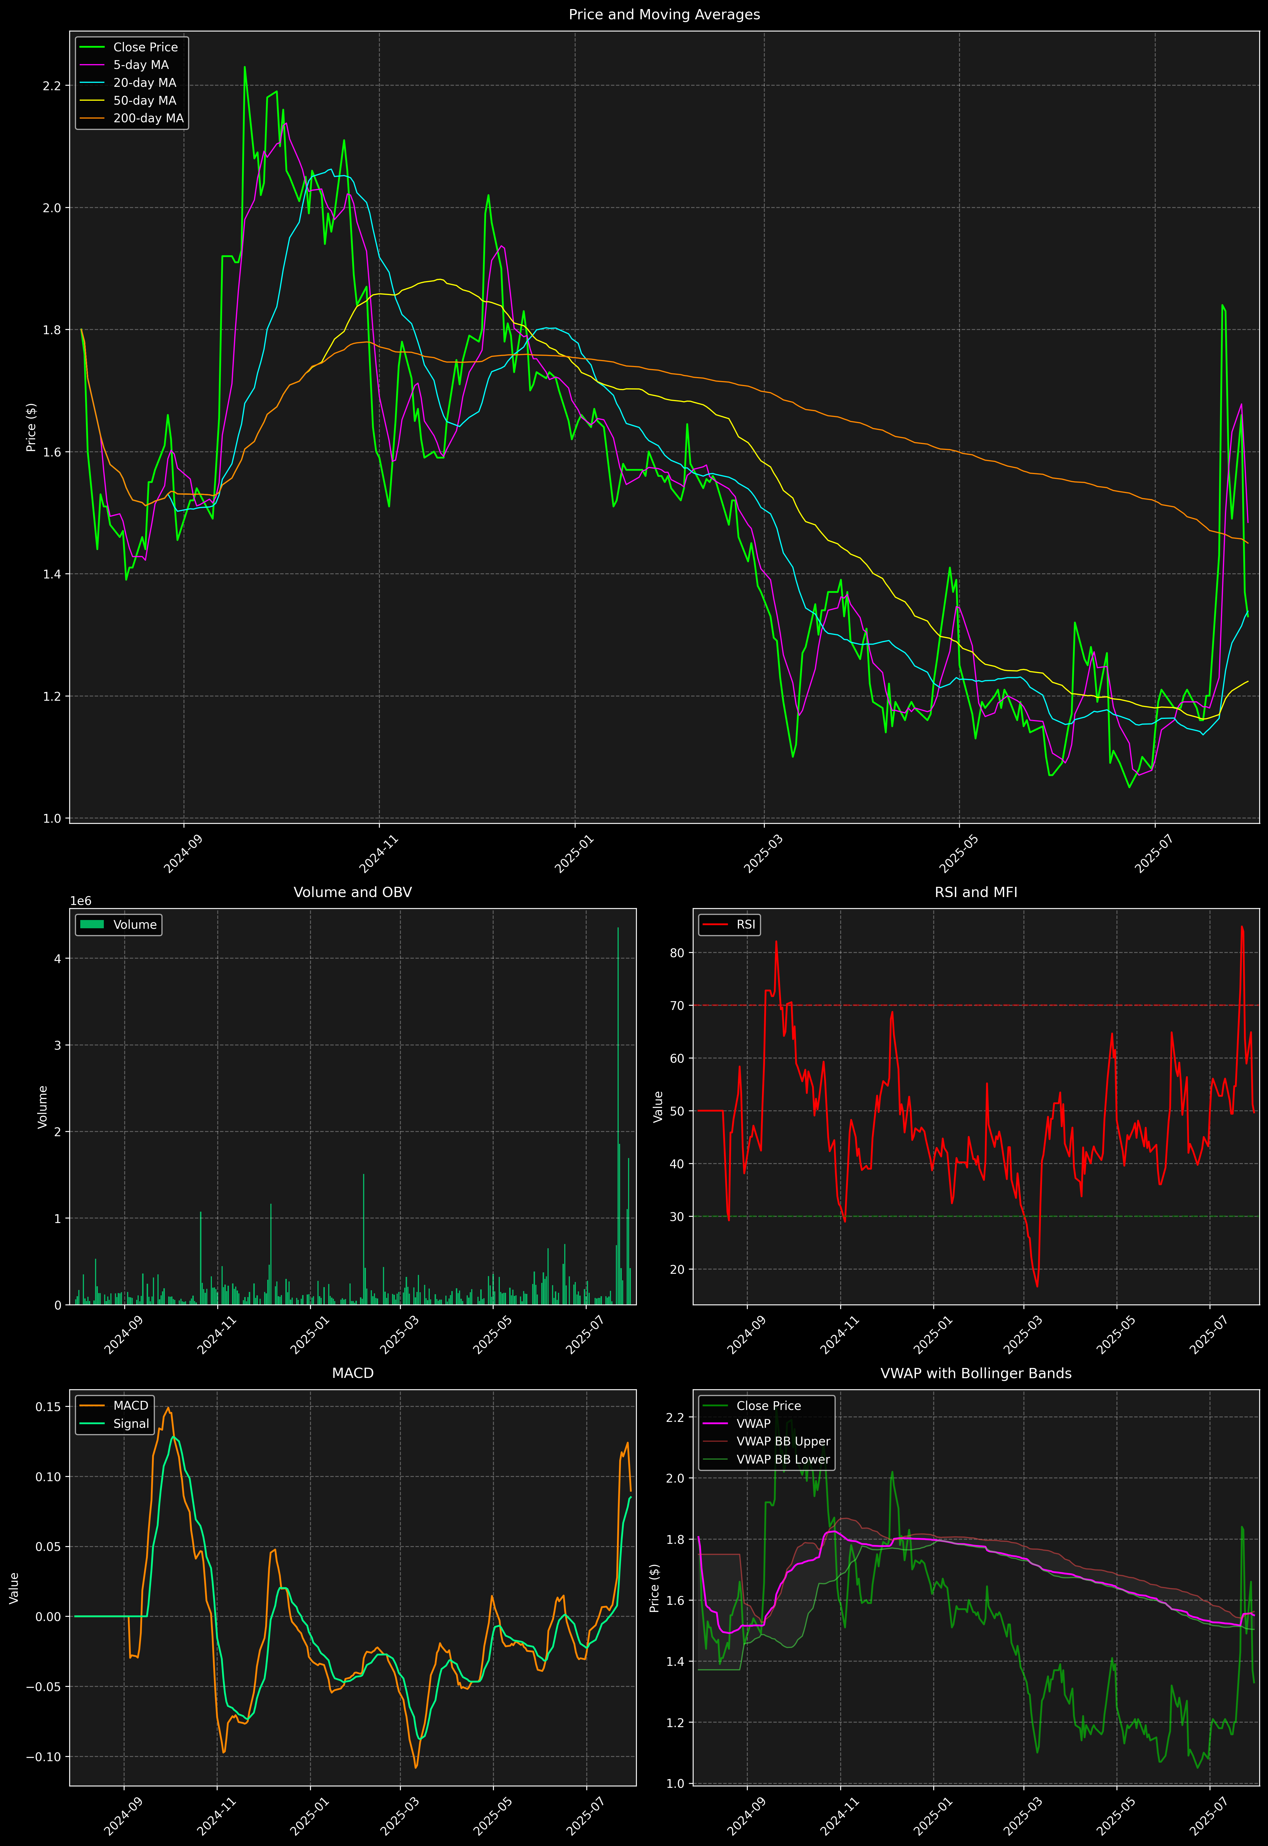Select the "Volume" legend text
Viewport: 1268px width, 1846px height.
point(135,925)
